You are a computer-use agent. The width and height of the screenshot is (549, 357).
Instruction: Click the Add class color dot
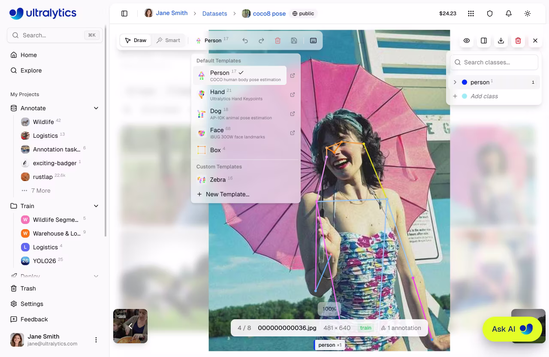[x=465, y=96]
